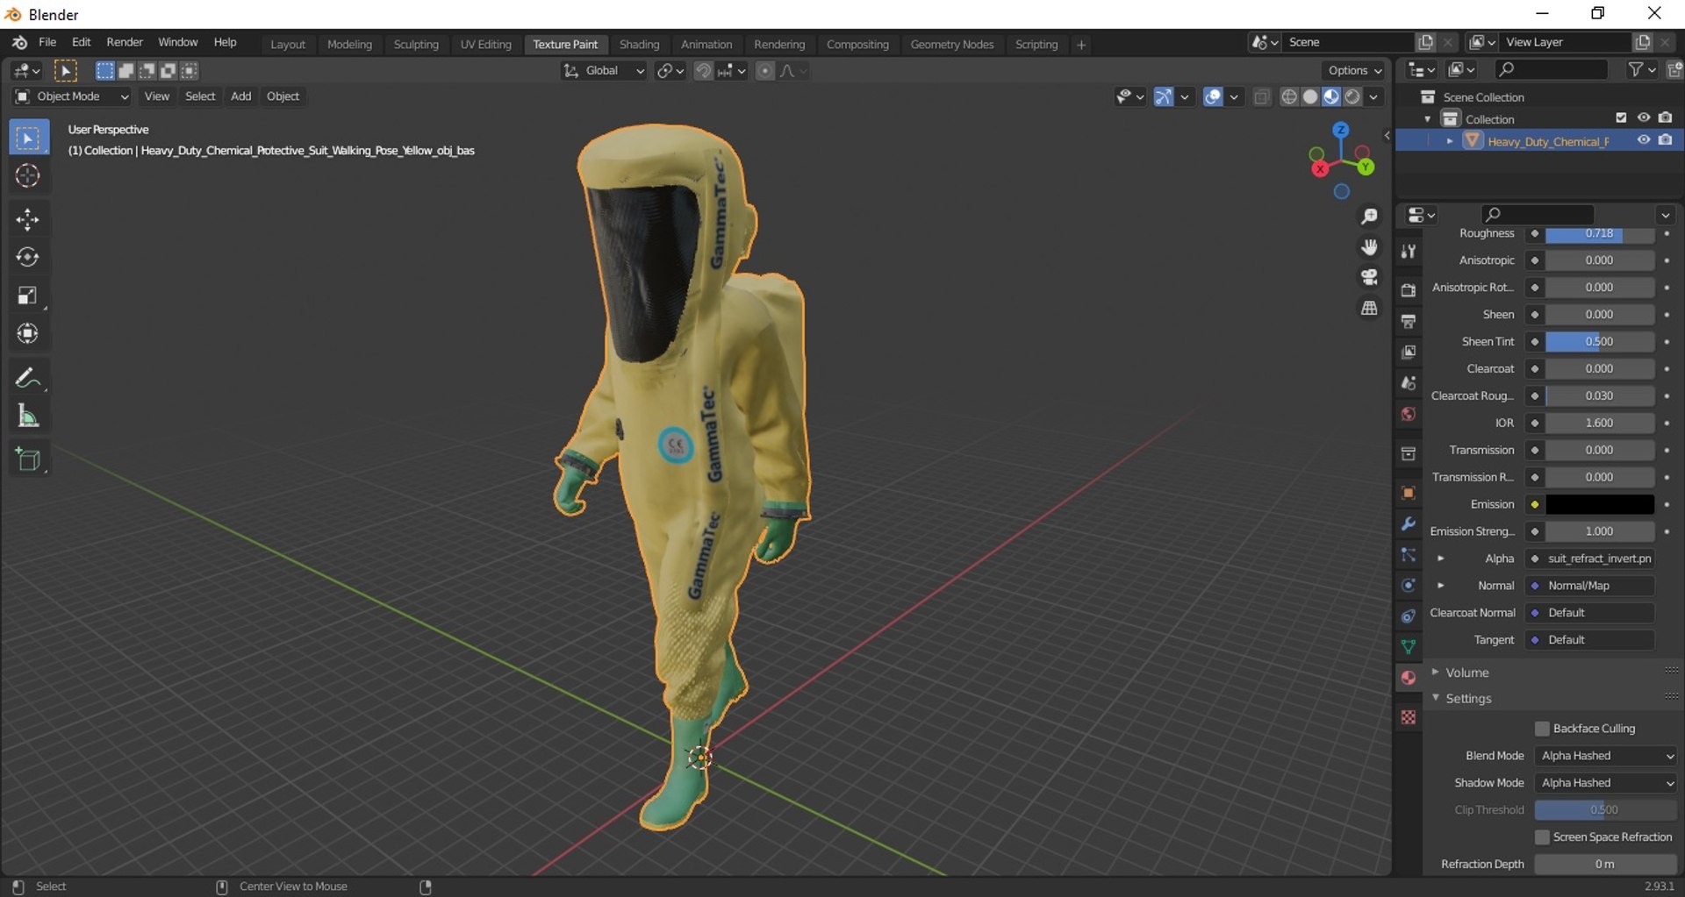Open the Texture properties tab
This screenshot has width=1685, height=897.
1409,717
